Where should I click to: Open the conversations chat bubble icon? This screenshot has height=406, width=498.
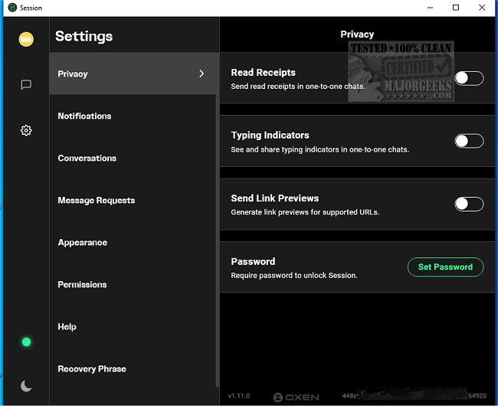pyautogui.click(x=26, y=85)
